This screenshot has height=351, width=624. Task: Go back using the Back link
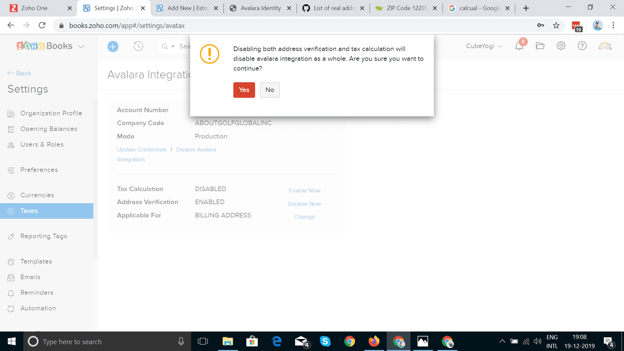tap(19, 73)
